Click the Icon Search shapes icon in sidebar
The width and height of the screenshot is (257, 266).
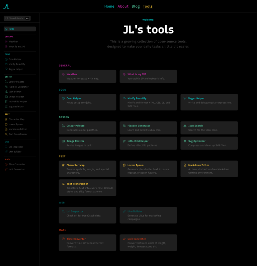click(x=6, y=92)
